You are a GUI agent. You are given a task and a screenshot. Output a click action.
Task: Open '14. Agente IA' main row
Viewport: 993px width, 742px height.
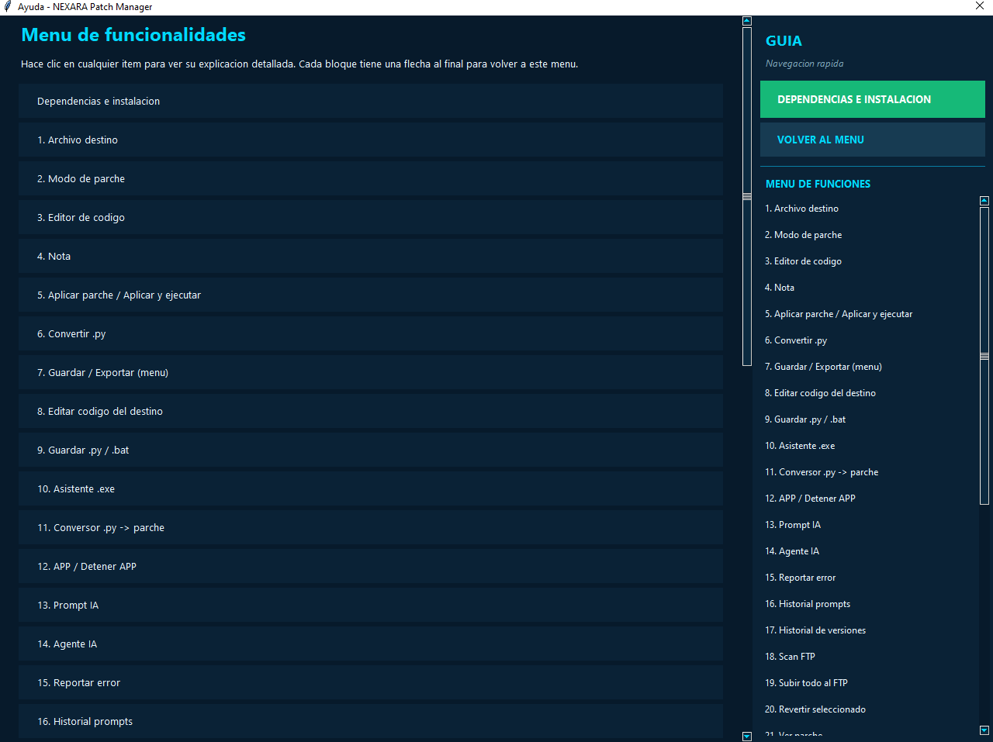(x=371, y=644)
